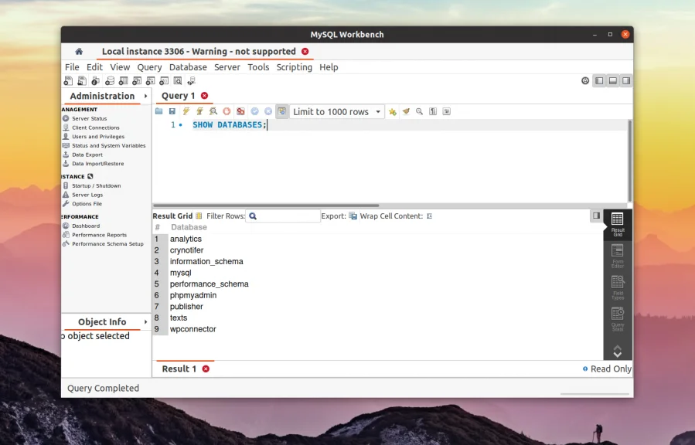Click the create new table icon
695x445 pixels.
pos(124,80)
